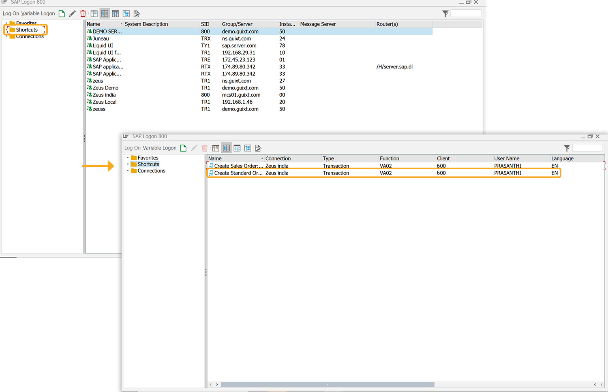This screenshot has height=392, width=608.
Task: Switch front window to List view icon
Action: point(216,148)
